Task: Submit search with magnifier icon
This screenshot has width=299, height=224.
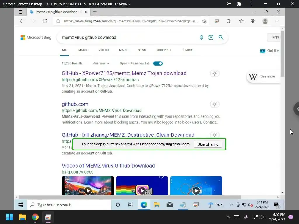Action: [221, 37]
